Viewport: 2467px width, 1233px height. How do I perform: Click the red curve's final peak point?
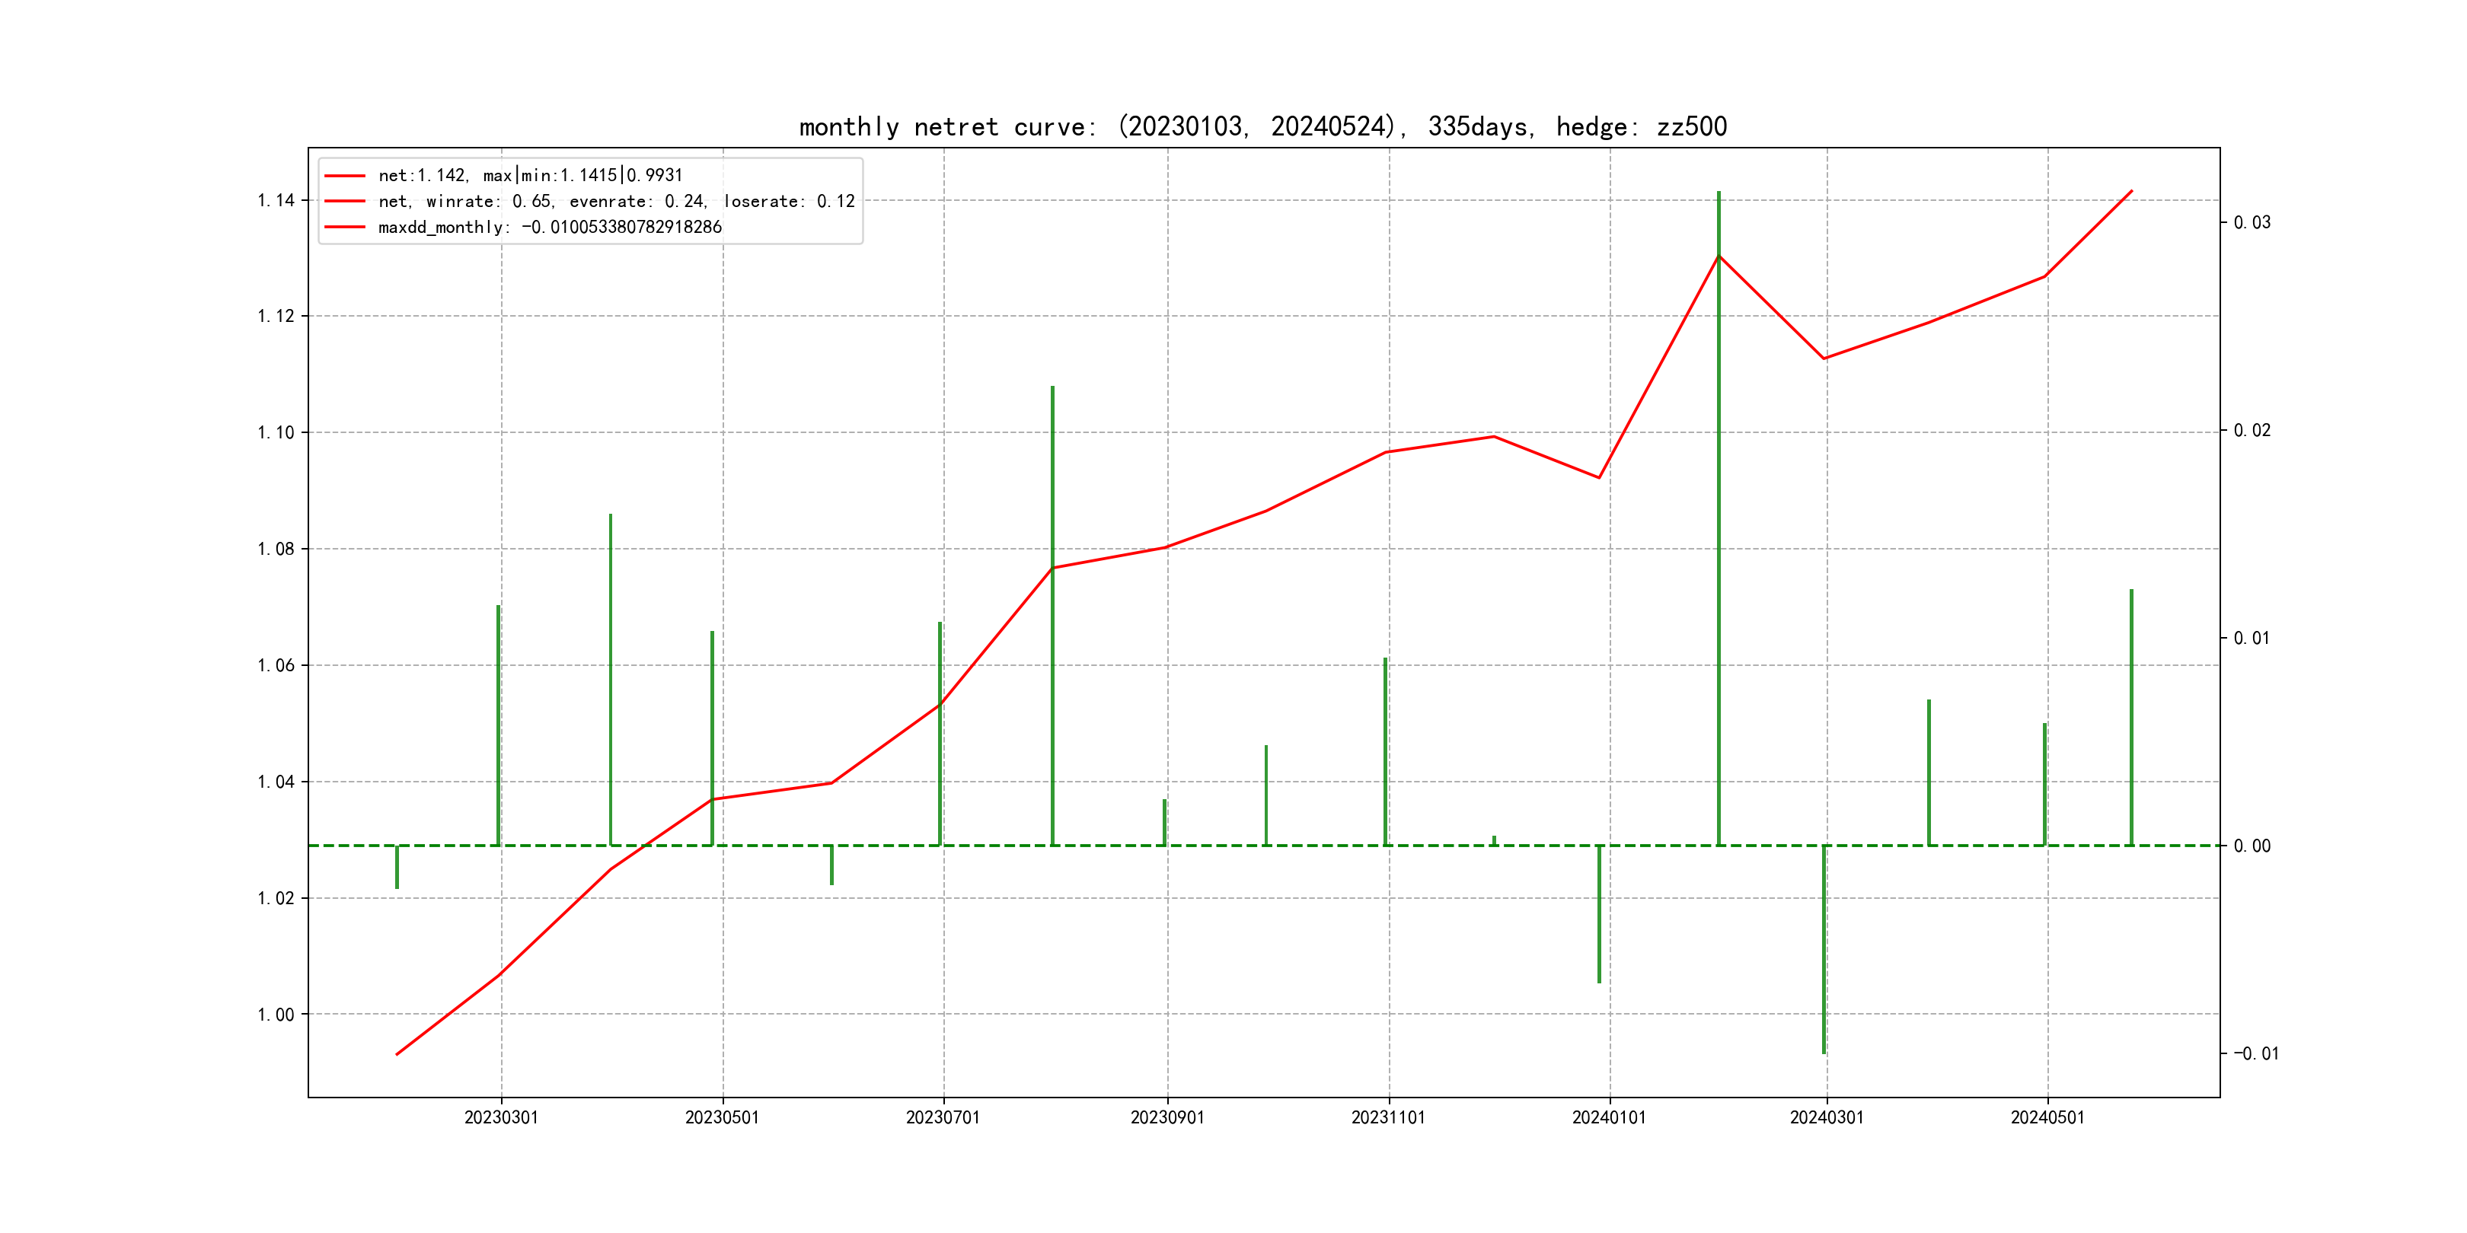(x=2132, y=190)
